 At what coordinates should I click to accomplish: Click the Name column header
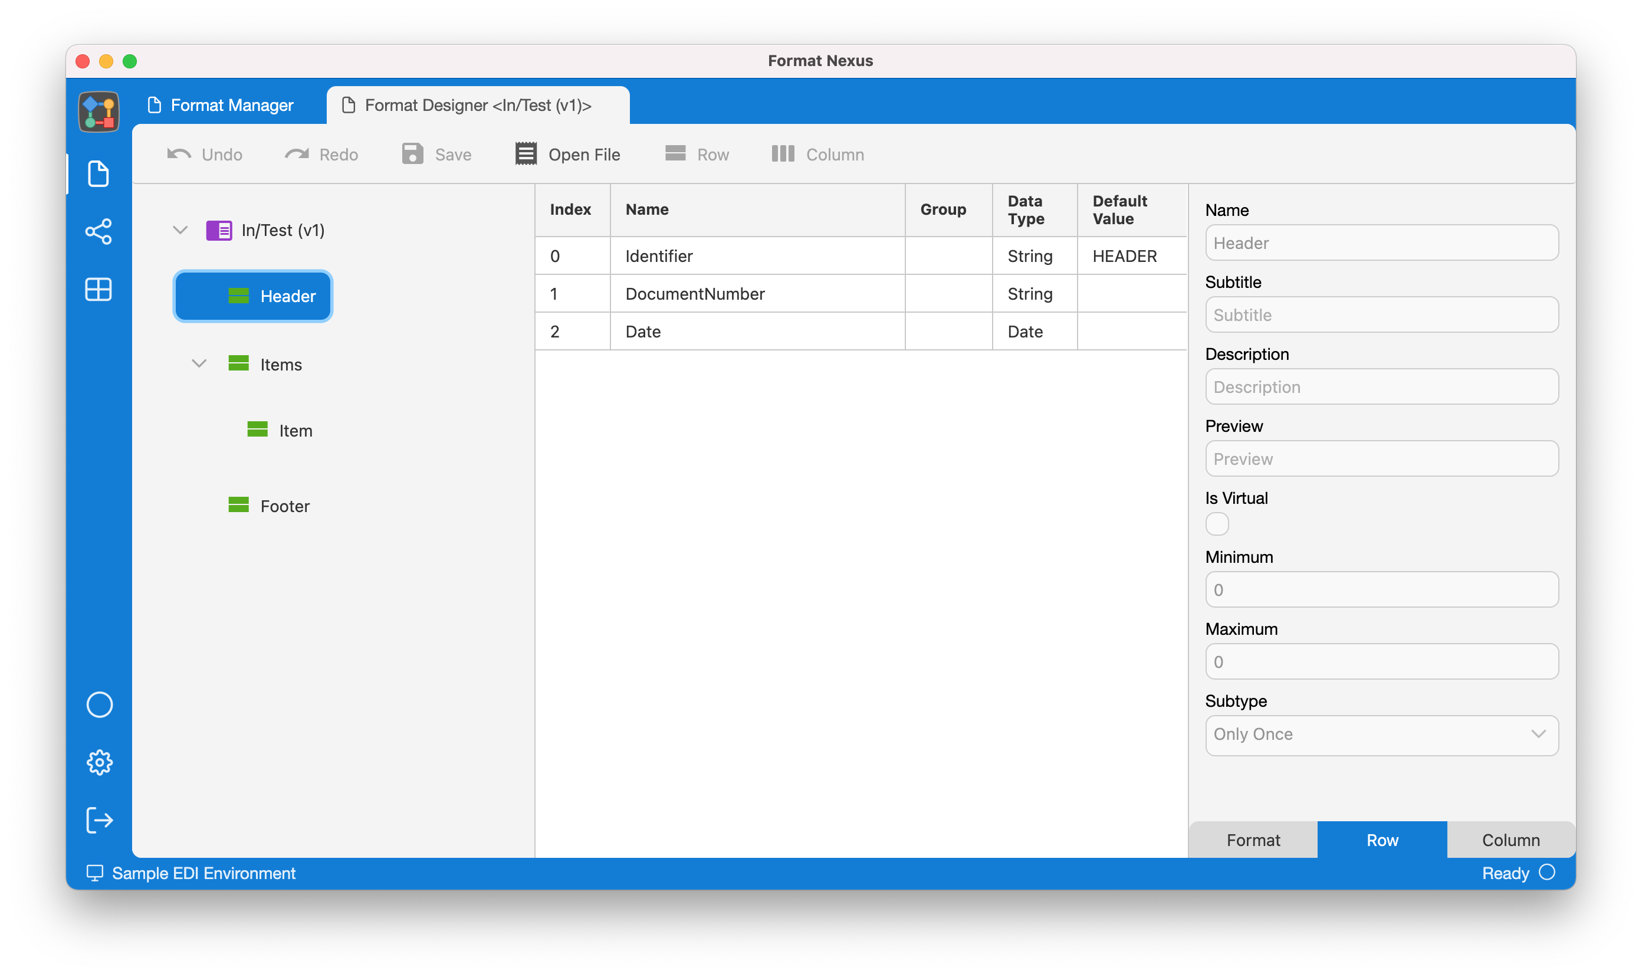point(757,209)
